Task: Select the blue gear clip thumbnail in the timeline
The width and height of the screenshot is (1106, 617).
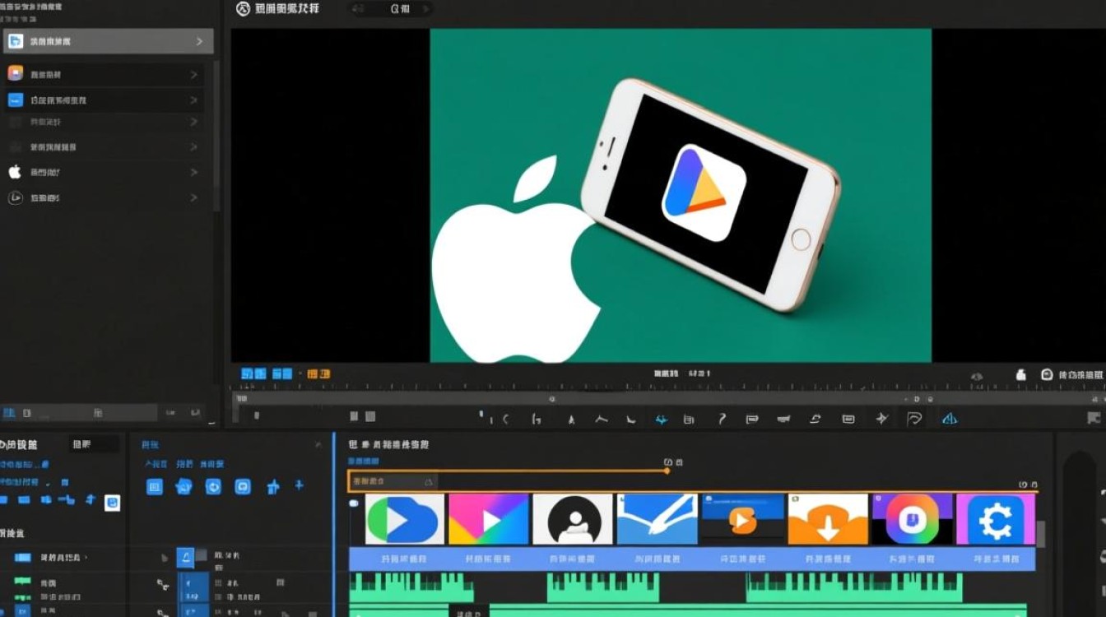Action: click(x=995, y=519)
